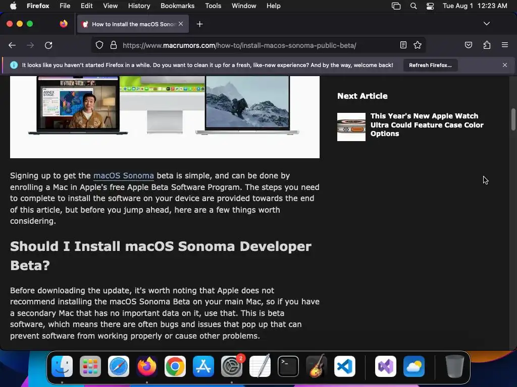Open System Settings from the Dock
517x387 pixels.
232,366
